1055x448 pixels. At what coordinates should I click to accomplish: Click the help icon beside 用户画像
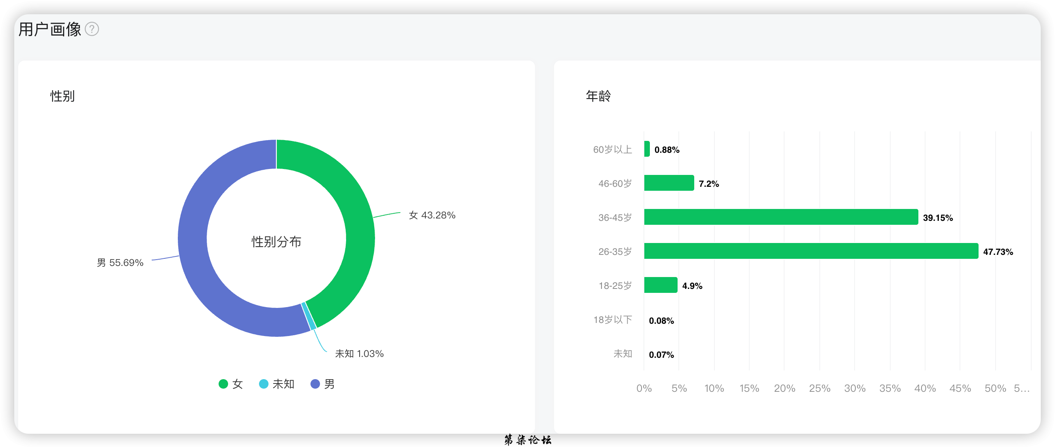[x=92, y=29]
